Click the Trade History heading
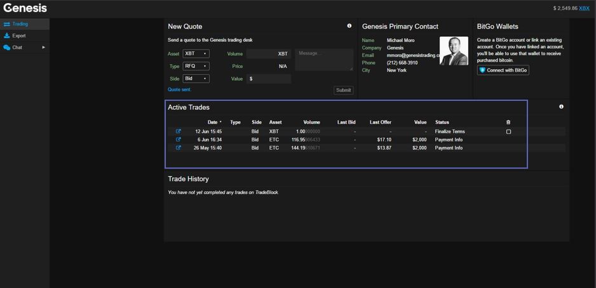596x288 pixels. (x=188, y=179)
